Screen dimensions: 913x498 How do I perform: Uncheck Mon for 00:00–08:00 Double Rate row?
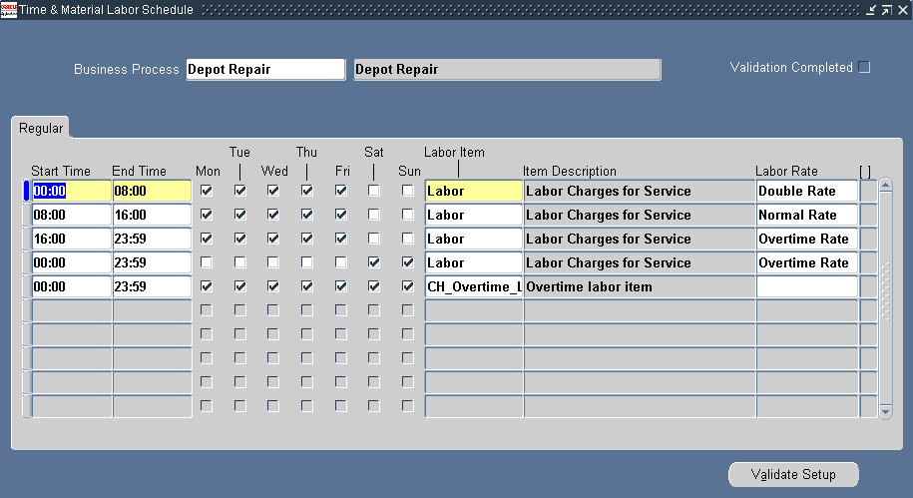(x=207, y=191)
